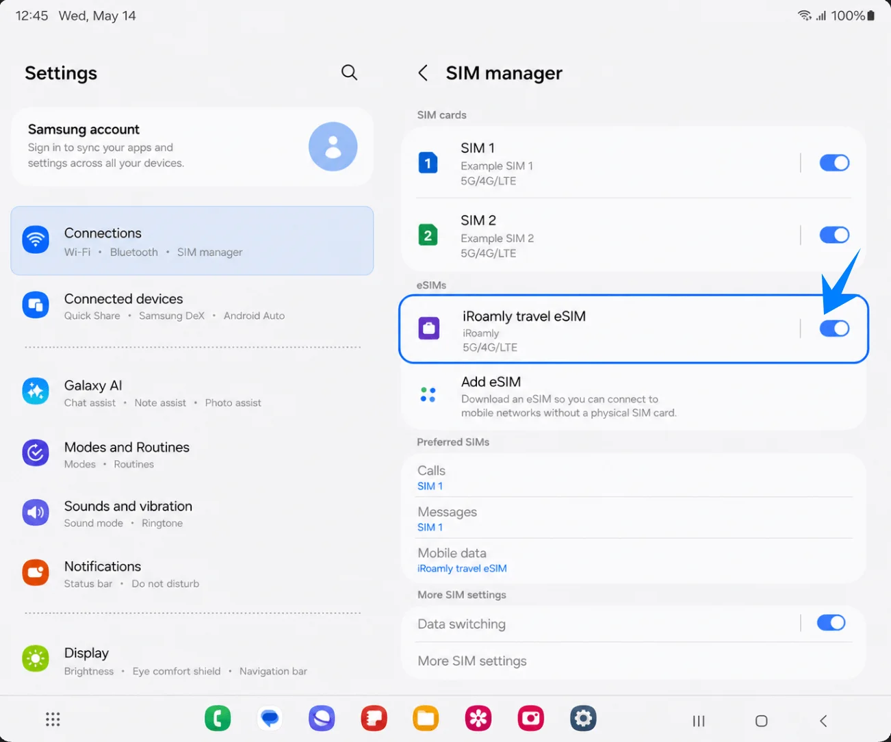The width and height of the screenshot is (891, 742).
Task: Select the Galaxy AI sparkle icon
Action: tap(36, 392)
